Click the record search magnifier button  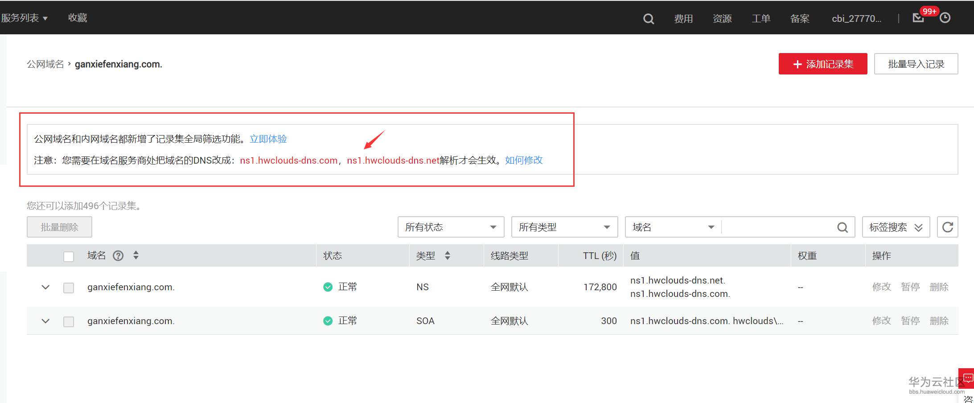842,227
